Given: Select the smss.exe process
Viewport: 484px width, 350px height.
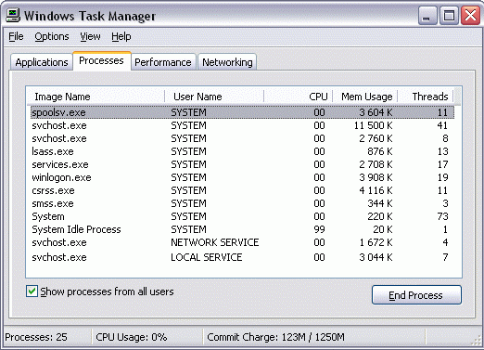Looking at the screenshot, I should (242, 203).
